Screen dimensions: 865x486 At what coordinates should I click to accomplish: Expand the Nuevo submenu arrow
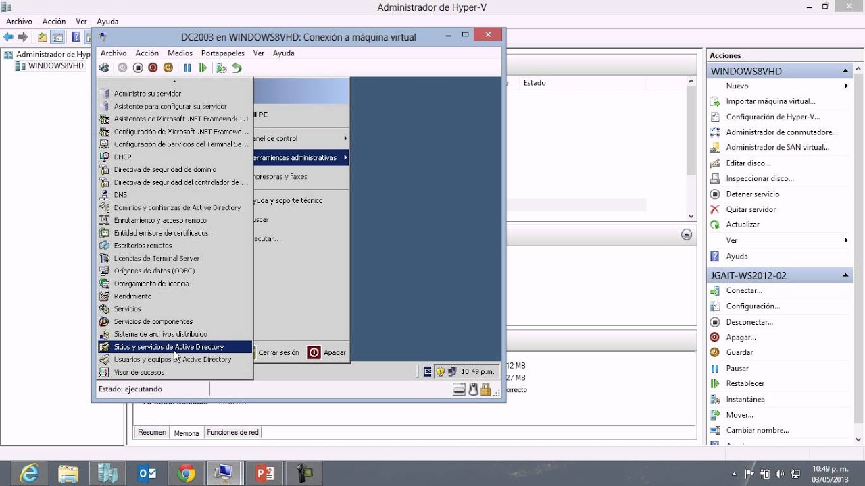tap(845, 86)
